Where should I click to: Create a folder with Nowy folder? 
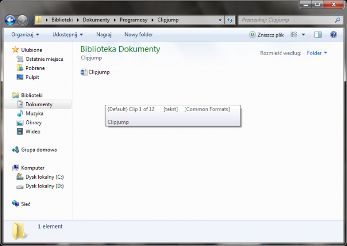pyautogui.click(x=138, y=35)
